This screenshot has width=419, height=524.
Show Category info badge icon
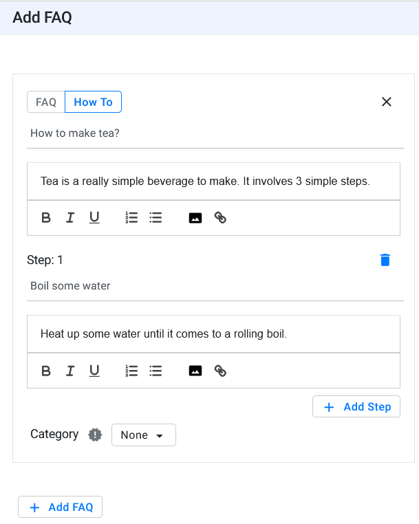tap(96, 435)
